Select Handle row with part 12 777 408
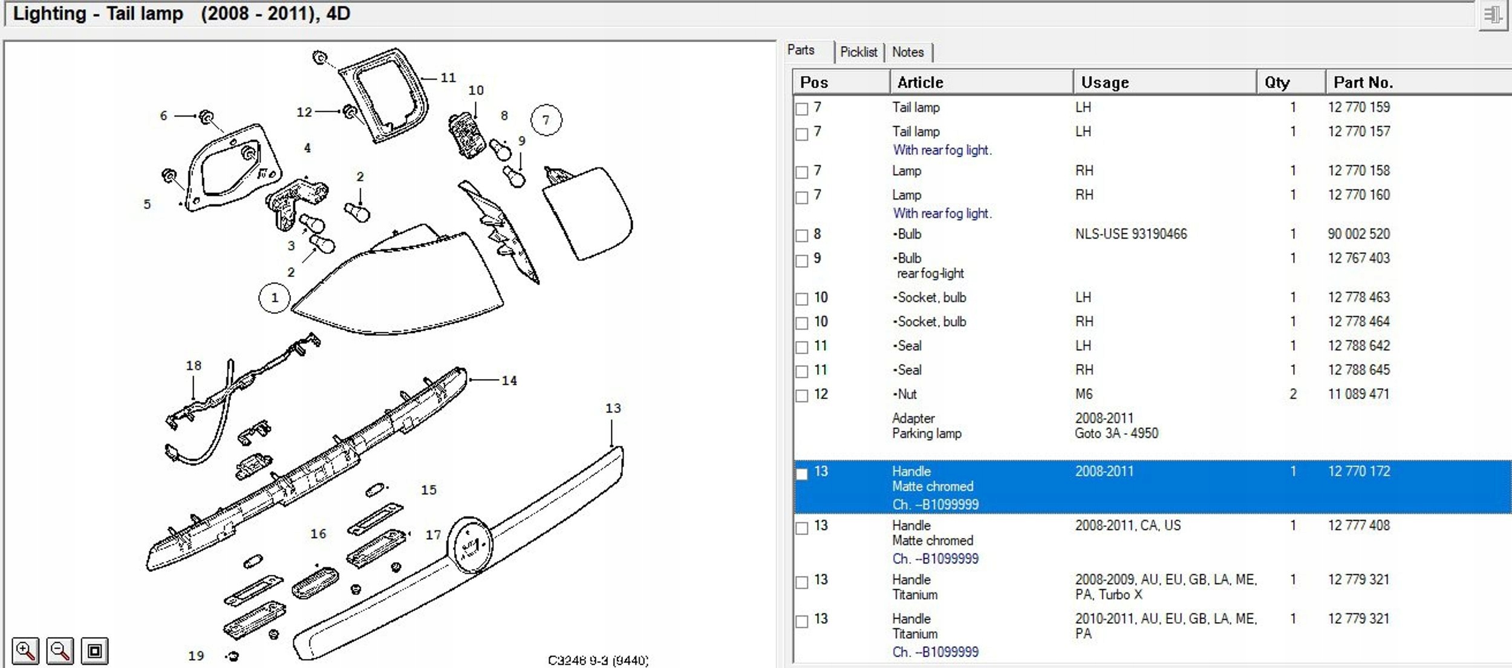Screen dimensions: 1512x668 point(1152,542)
